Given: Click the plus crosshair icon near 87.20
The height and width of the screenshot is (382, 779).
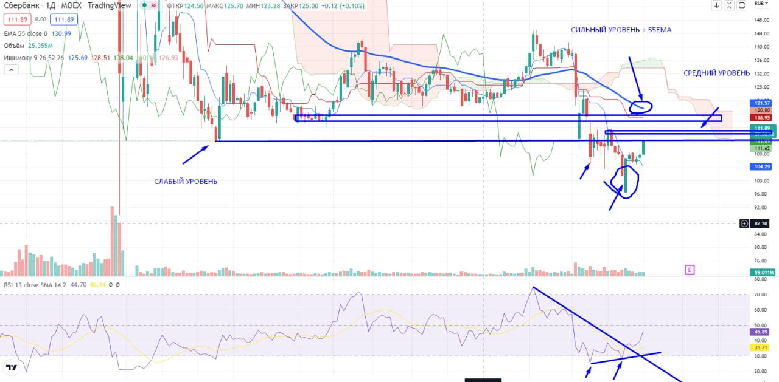Looking at the screenshot, I should click(744, 223).
